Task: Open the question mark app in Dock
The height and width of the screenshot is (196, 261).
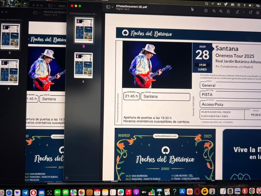Action: 174,192
